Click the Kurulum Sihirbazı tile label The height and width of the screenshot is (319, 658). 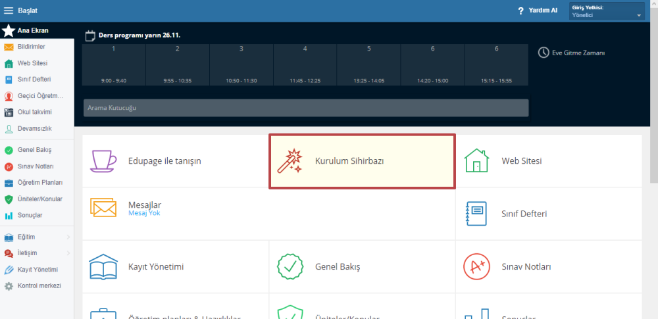point(349,160)
